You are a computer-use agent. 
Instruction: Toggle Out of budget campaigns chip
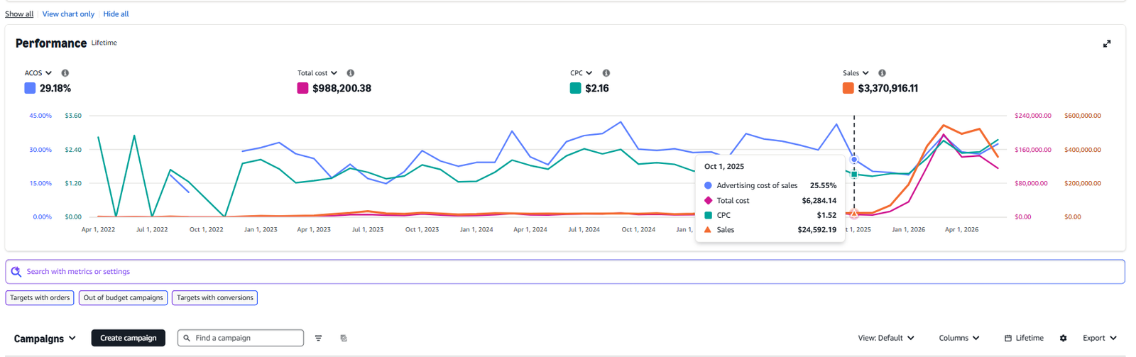point(124,298)
